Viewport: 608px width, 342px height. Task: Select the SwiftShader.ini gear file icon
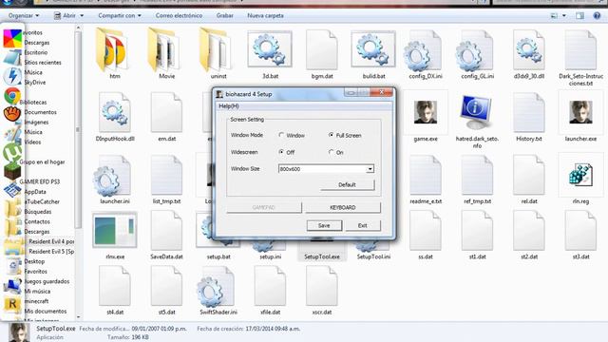(x=216, y=288)
